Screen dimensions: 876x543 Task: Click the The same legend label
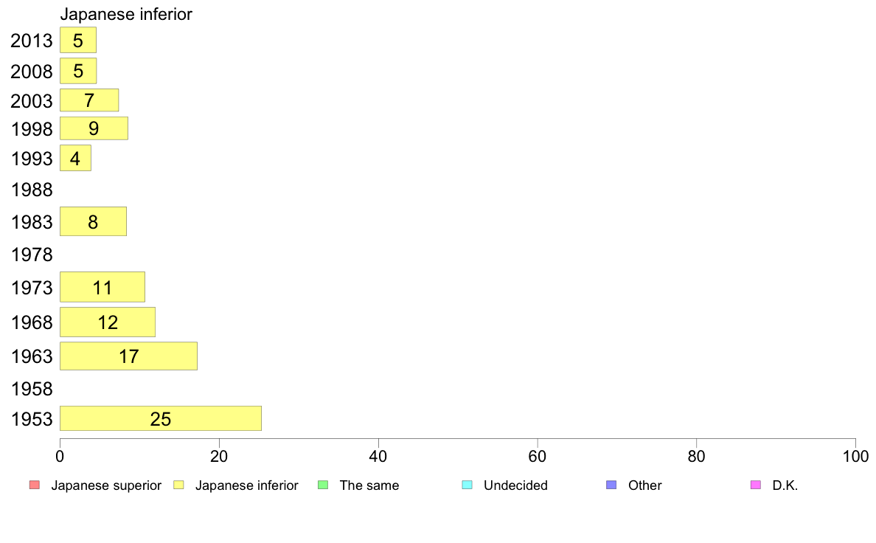(369, 485)
